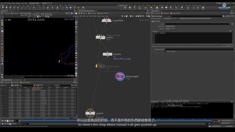Open the File menu
Screen dimensions: 235x132
[x=2, y=3]
